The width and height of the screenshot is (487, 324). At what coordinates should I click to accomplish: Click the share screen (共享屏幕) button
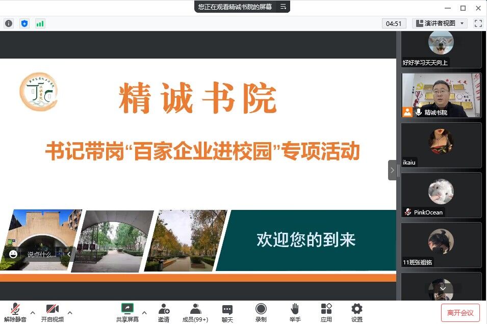point(127,312)
